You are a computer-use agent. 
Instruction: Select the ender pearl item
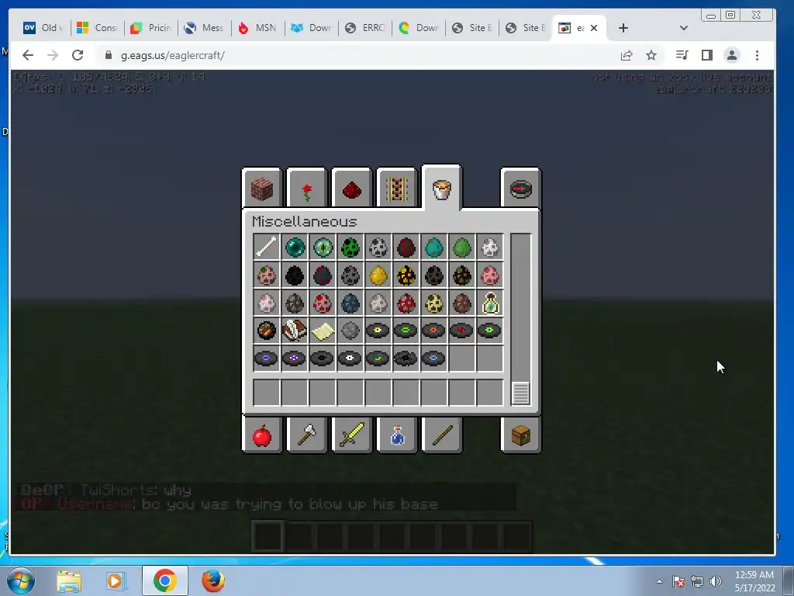click(x=294, y=248)
